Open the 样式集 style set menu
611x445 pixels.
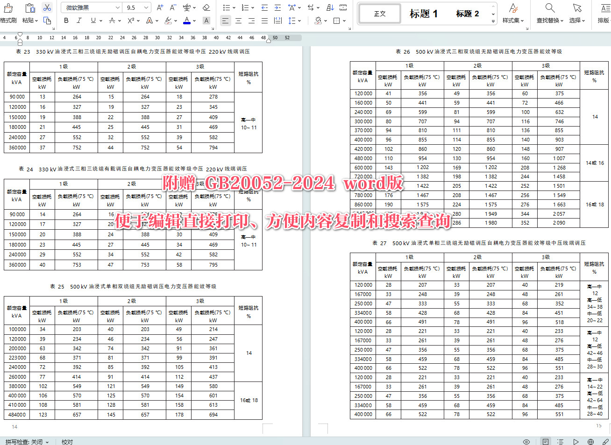(x=512, y=13)
